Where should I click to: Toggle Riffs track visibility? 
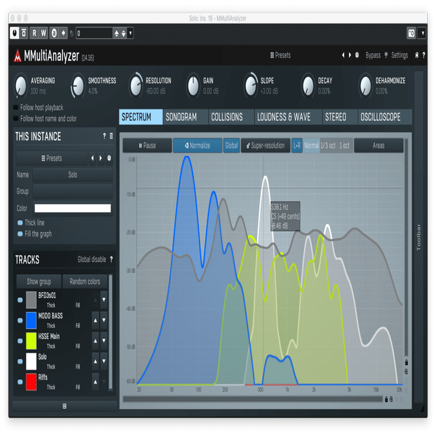pyautogui.click(x=20, y=382)
